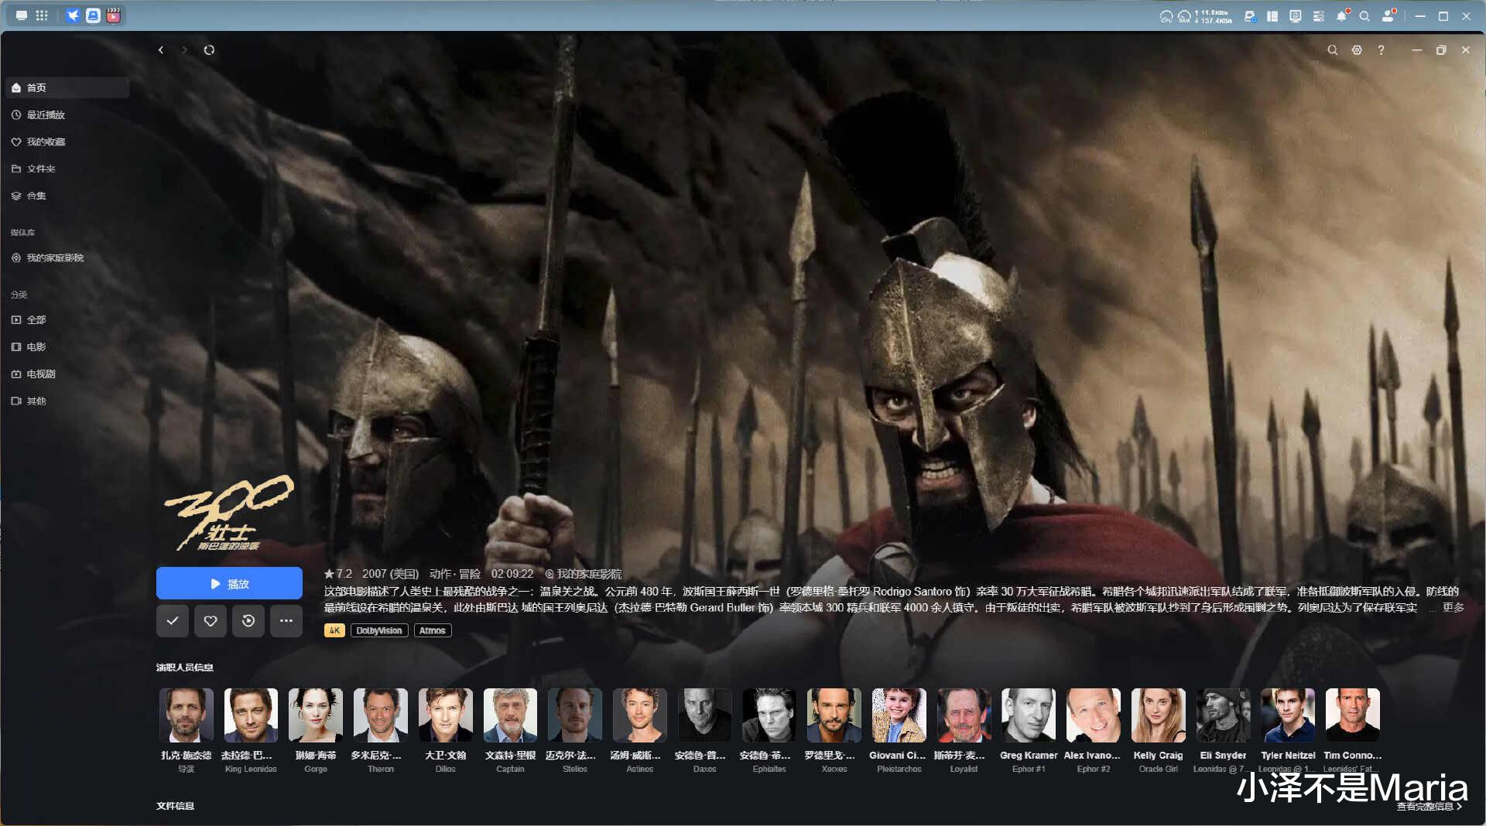Play the movie with the blue 播放 button
Screen dimensions: 1486x826
229,583
